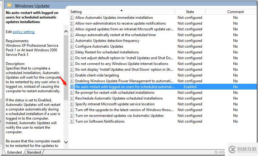This screenshot has width=258, height=156.
Task: Select 'Enabling Windows Update Power Management' setting
Action: [x=124, y=81]
